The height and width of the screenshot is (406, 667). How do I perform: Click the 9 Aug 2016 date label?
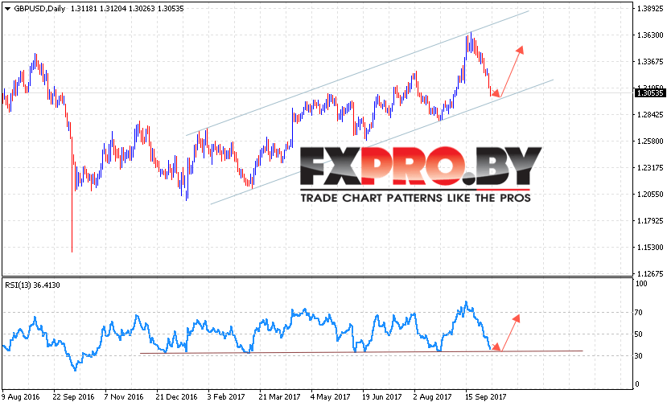click(x=20, y=396)
